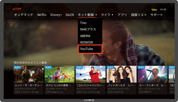Click the 放送中 badge on the concert thumbnail
This screenshot has height=102, width=178.
(141, 67)
